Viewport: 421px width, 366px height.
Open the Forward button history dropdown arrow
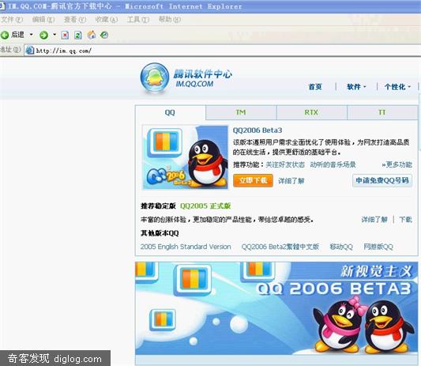coord(55,35)
